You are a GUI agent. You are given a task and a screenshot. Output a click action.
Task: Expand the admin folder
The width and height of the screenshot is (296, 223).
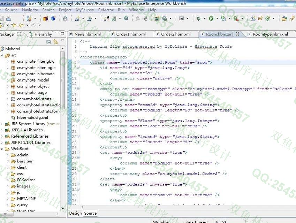point(8,155)
